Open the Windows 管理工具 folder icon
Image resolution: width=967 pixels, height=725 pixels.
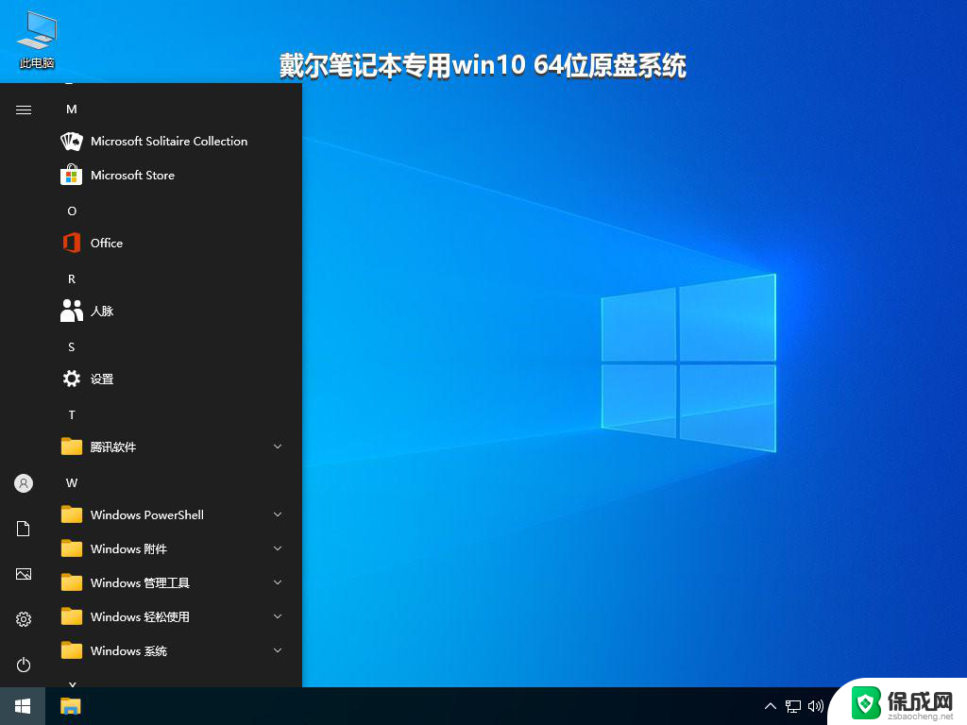coord(72,582)
